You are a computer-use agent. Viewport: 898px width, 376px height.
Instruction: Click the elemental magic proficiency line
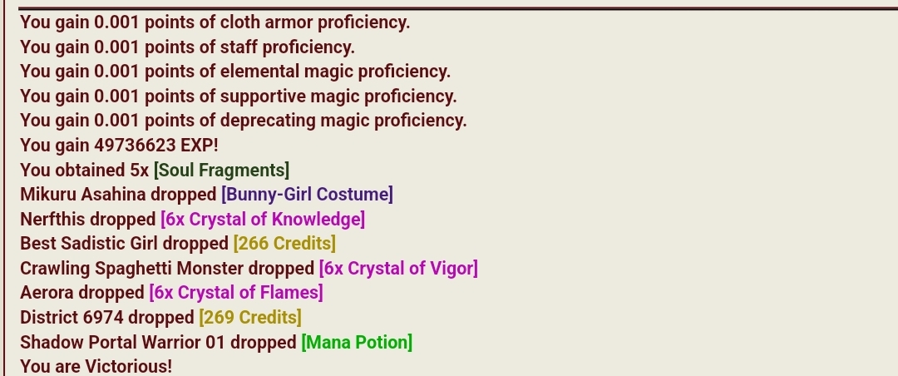coord(235,72)
